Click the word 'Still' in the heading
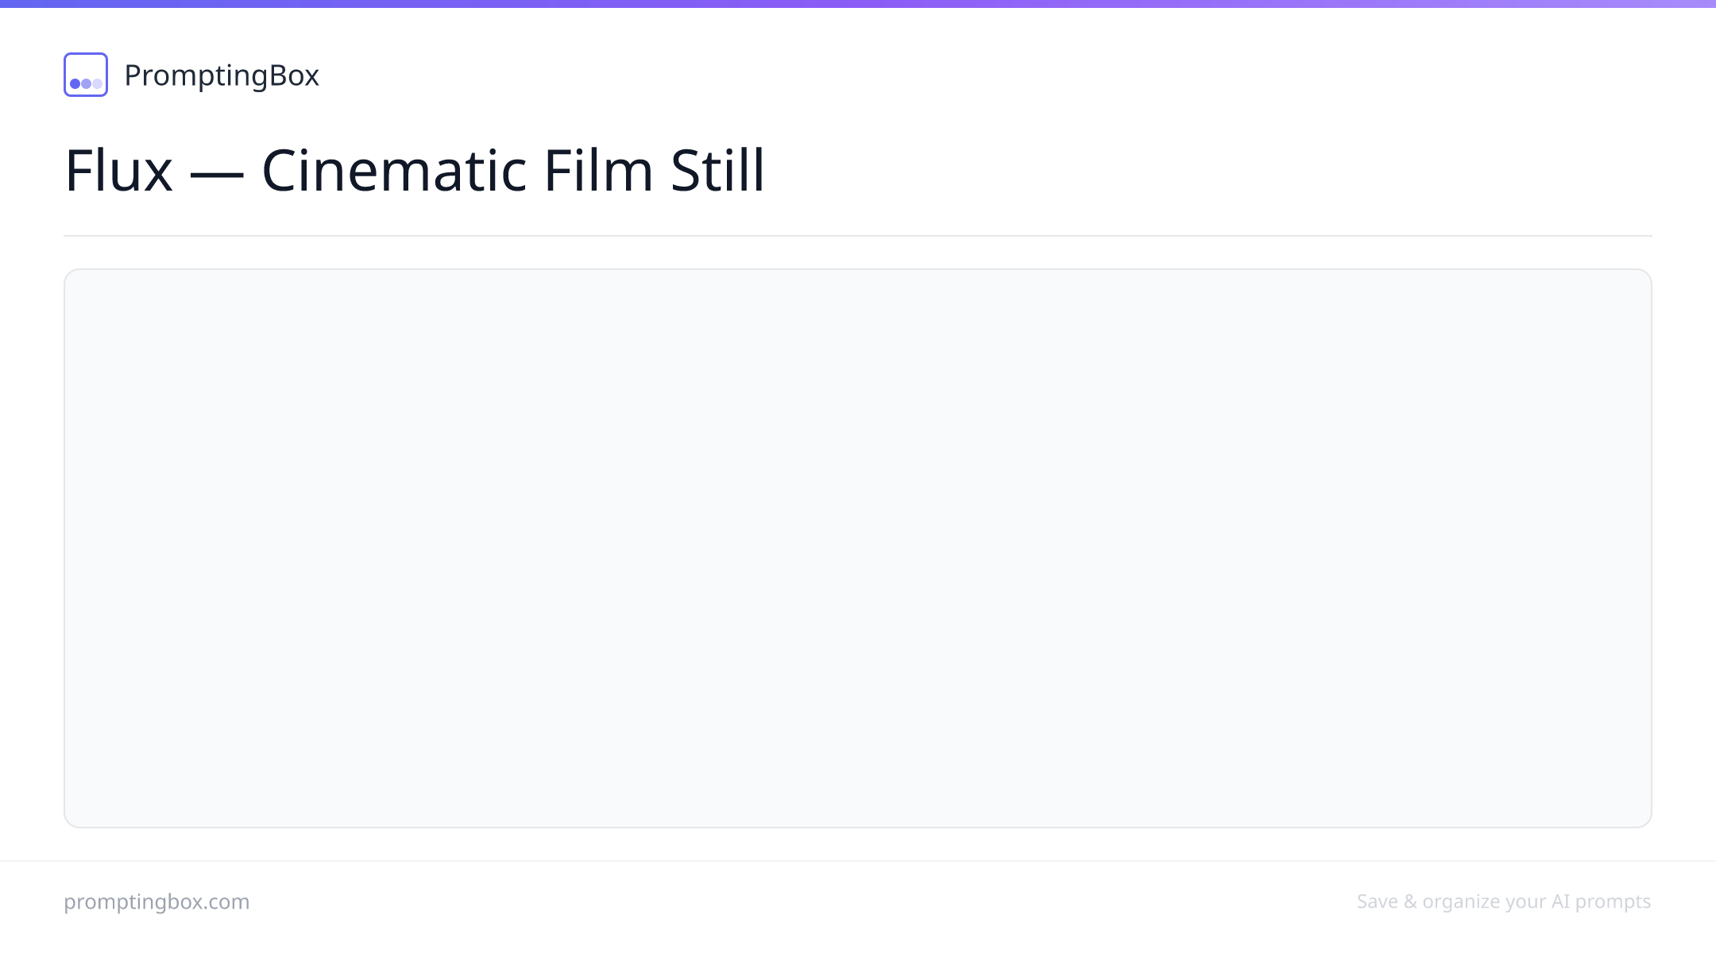This screenshot has width=1716, height=953. [717, 170]
